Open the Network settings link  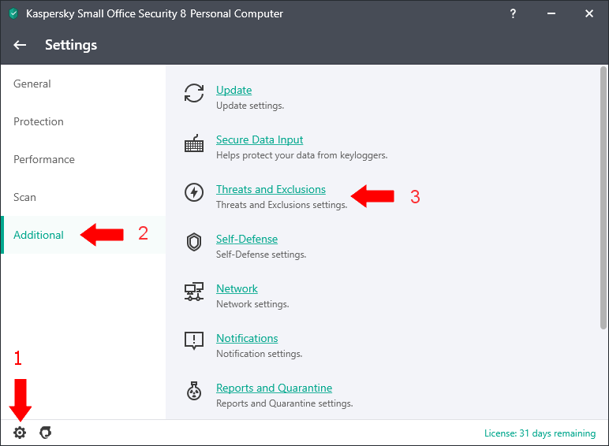coord(237,288)
